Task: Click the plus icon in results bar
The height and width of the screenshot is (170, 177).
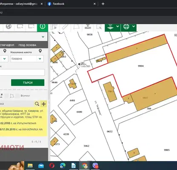Action: click(44, 104)
